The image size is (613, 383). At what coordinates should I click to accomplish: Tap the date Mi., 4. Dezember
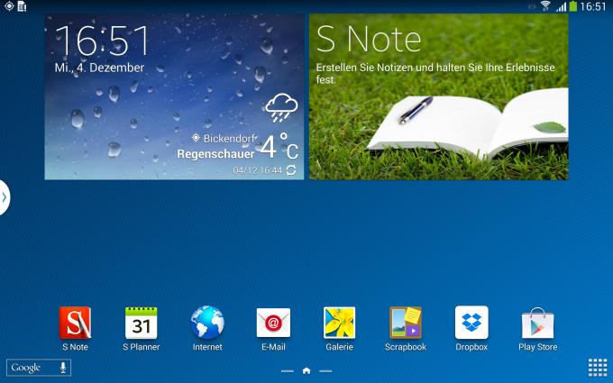click(x=100, y=68)
